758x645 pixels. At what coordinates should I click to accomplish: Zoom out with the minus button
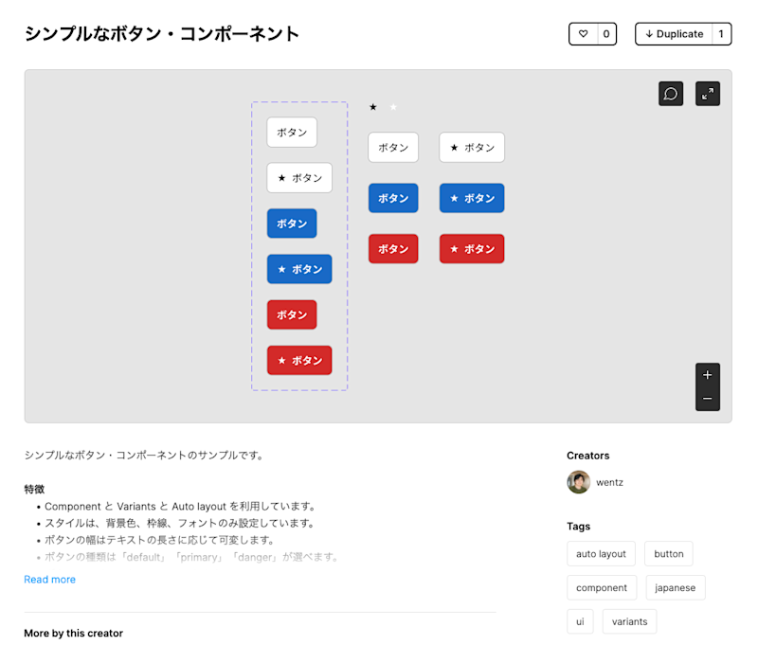pyautogui.click(x=707, y=399)
